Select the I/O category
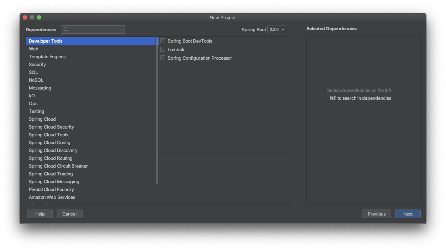The height and width of the screenshot is (250, 446). 91,96
